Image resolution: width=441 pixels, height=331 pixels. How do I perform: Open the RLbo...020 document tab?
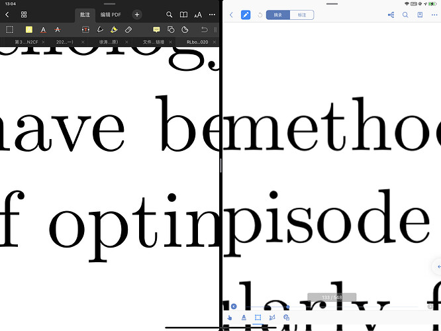click(197, 42)
